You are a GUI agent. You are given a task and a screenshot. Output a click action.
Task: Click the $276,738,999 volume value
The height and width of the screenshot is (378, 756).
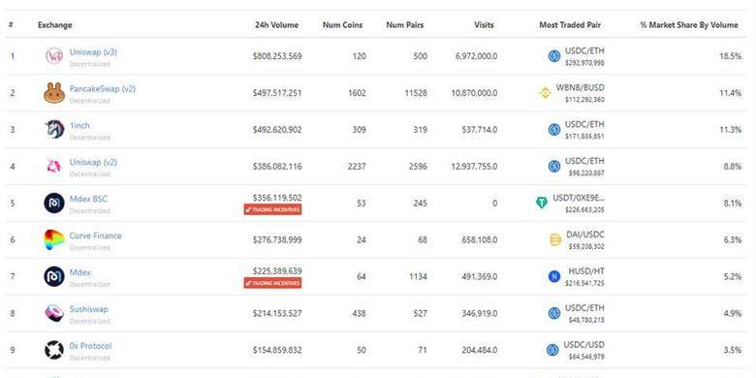277,240
